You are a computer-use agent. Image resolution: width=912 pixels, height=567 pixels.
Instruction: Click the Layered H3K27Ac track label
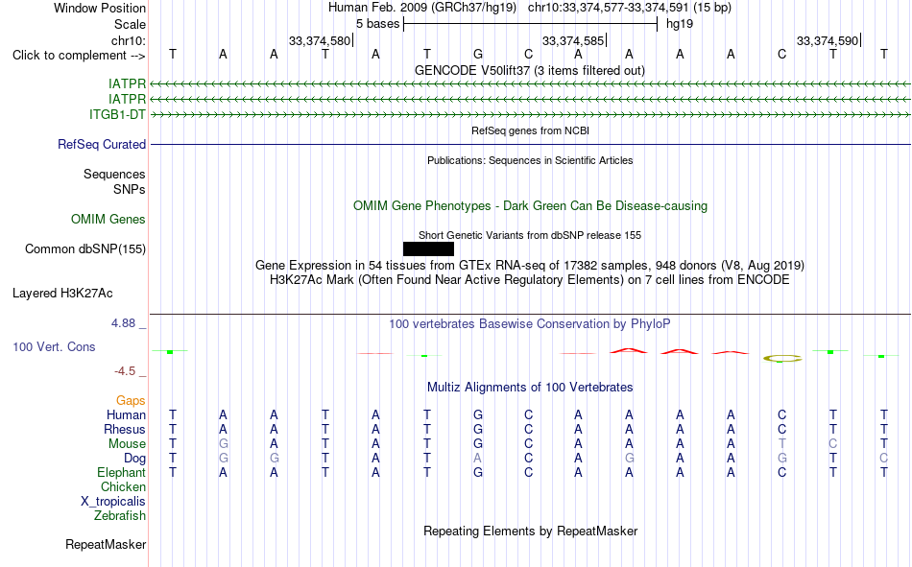tap(62, 294)
